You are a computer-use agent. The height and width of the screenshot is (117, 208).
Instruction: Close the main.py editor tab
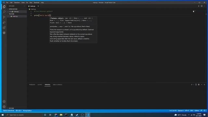[x=38, y=6]
